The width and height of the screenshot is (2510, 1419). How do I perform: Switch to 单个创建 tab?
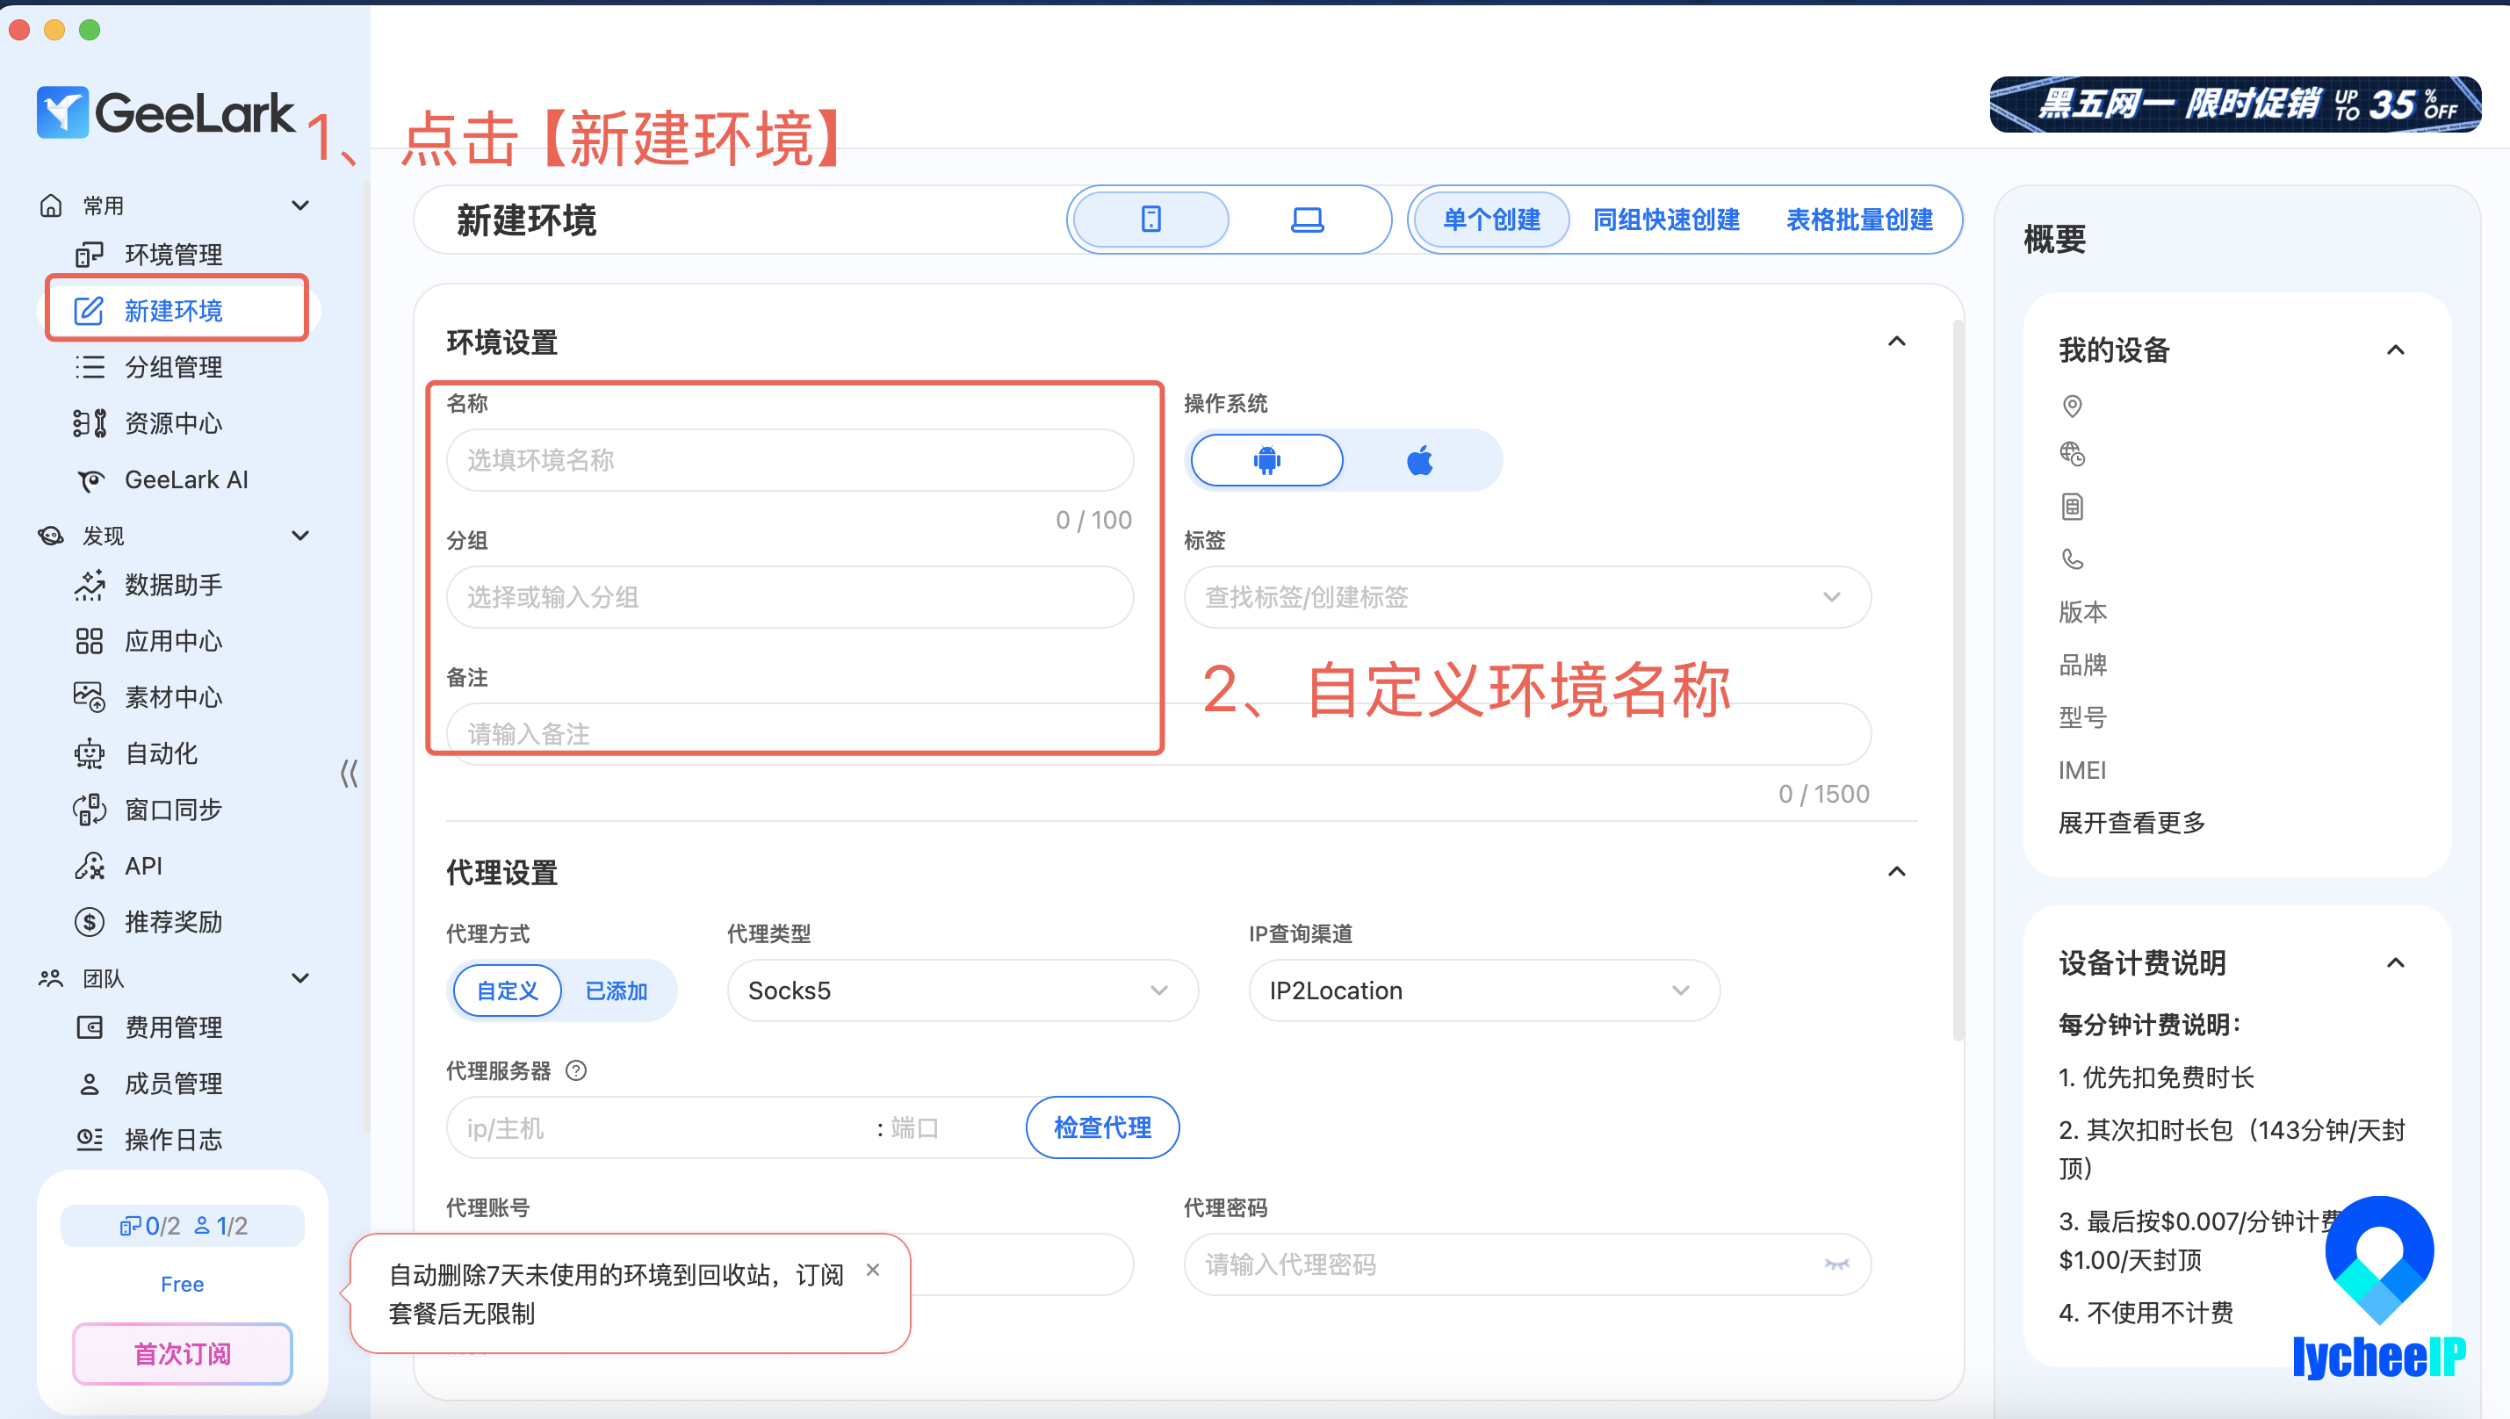tap(1491, 220)
